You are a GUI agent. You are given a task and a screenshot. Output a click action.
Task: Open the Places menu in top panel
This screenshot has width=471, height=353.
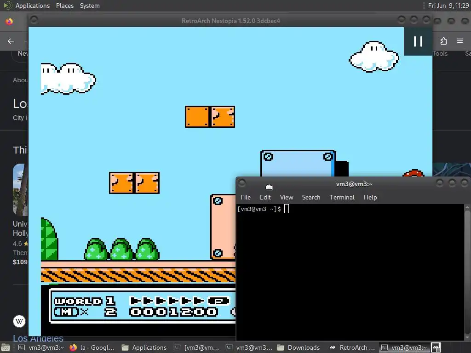pyautogui.click(x=64, y=6)
